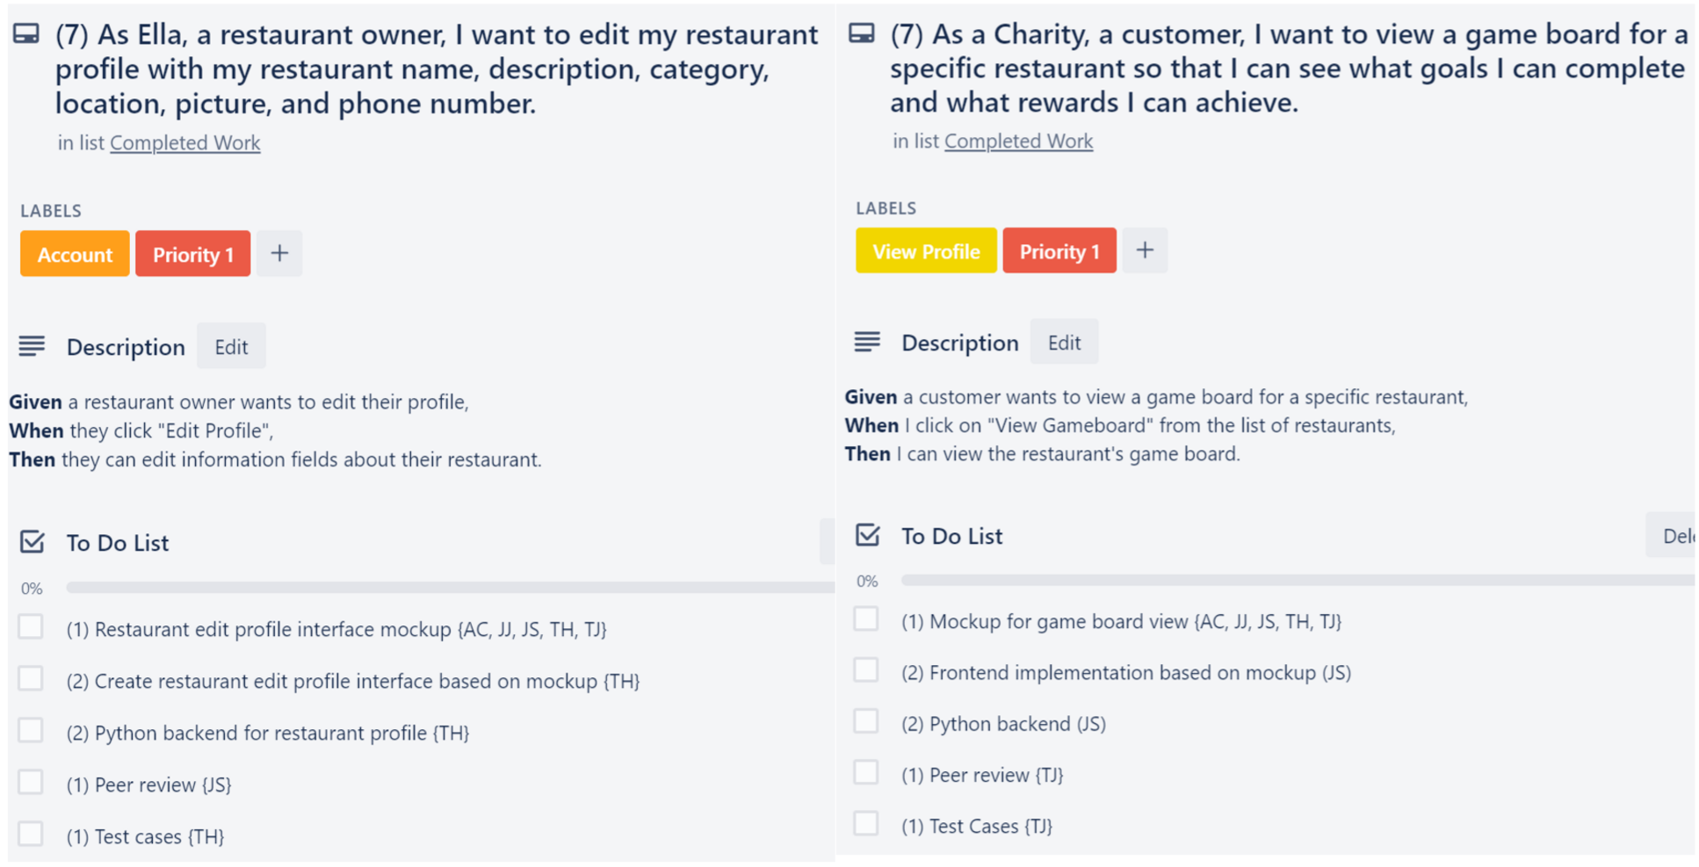Image resolution: width=1699 pixels, height=867 pixels.
Task: Click the card icon beside Ella's card title
Action: click(x=26, y=34)
